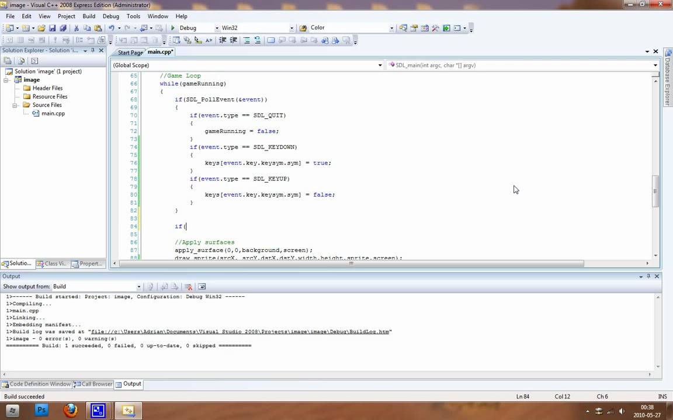Open the File menu
This screenshot has height=420, width=673.
point(11,16)
